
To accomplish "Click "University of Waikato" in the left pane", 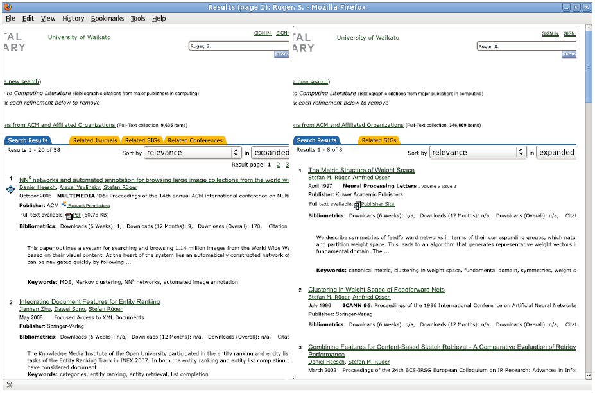I will click(x=80, y=37).
